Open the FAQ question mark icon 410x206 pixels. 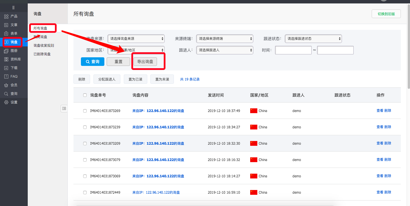point(6,76)
